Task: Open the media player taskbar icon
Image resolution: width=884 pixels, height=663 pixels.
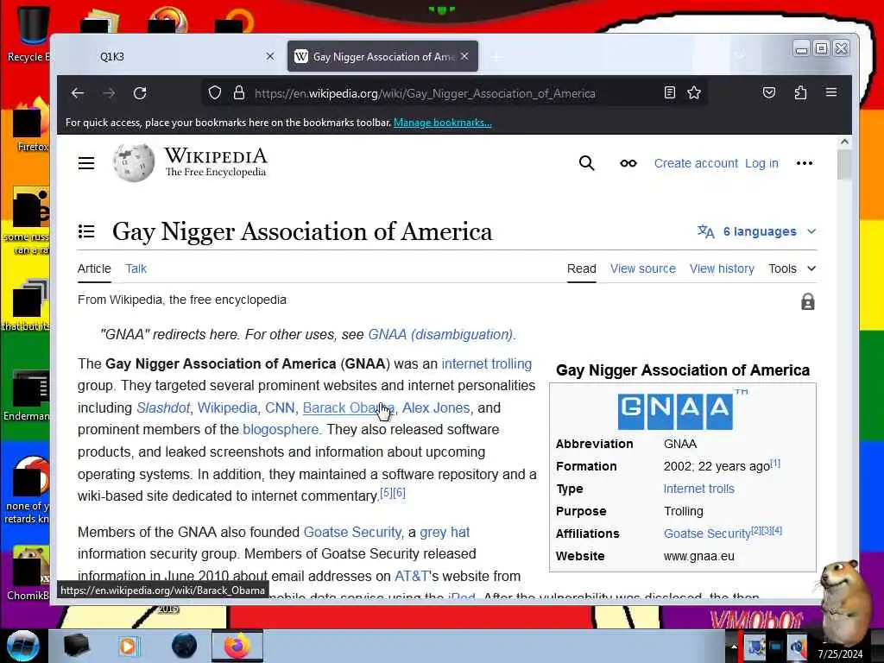Action: click(129, 646)
